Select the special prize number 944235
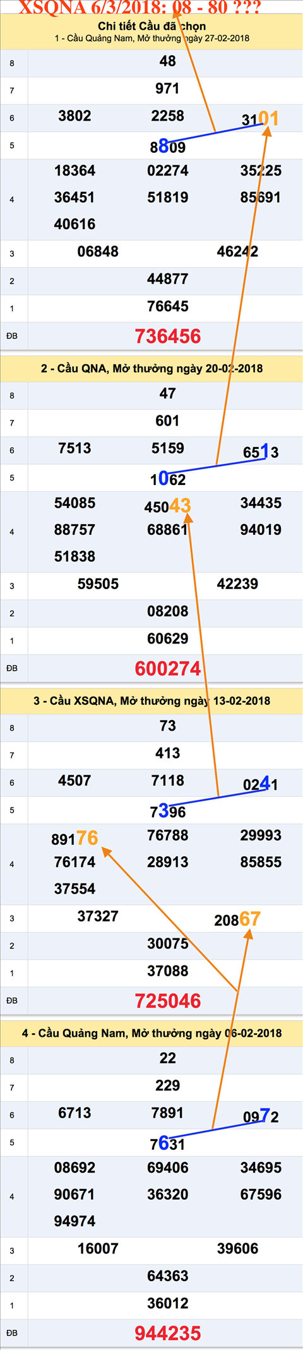The image size is (303, 1350). tap(168, 1333)
